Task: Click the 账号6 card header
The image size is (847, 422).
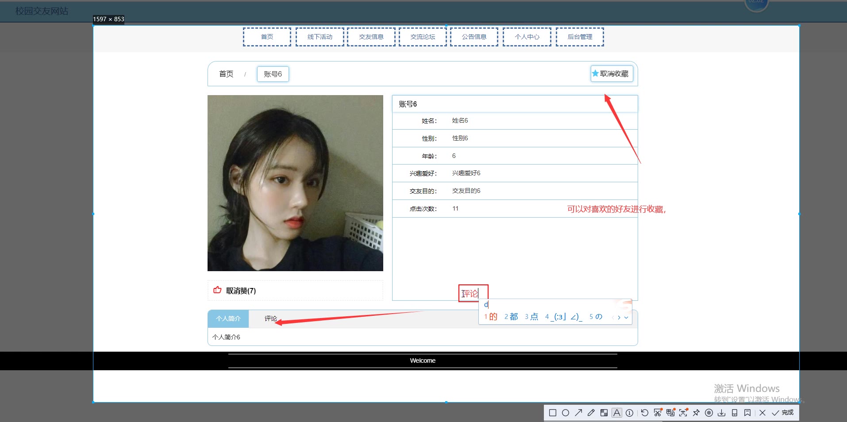Action: click(x=515, y=104)
